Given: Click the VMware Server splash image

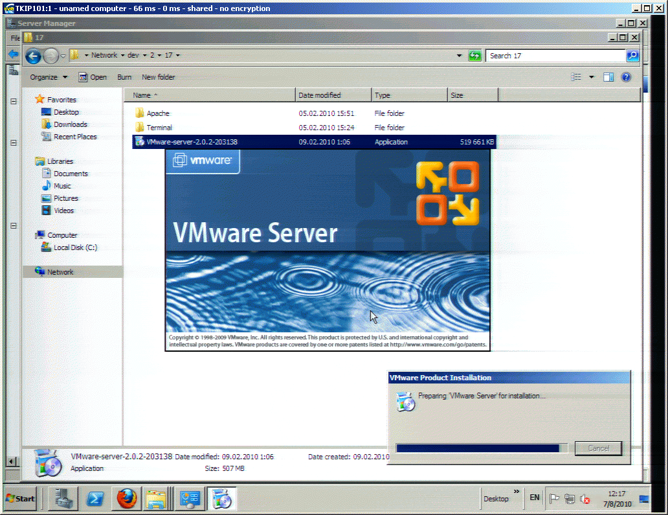Looking at the screenshot, I should (x=328, y=250).
